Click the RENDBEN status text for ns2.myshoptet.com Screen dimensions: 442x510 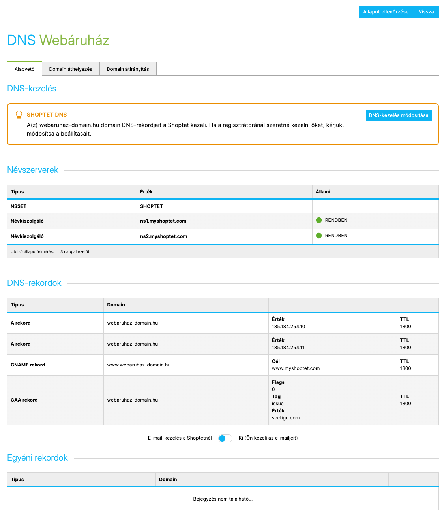tap(336, 236)
